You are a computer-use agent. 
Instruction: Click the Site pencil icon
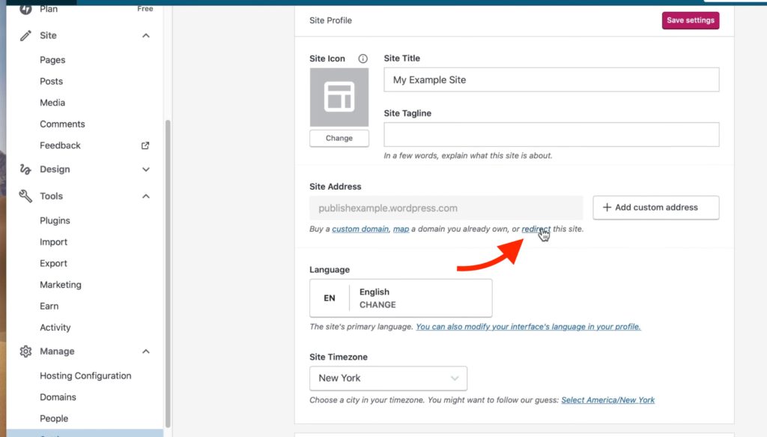tap(25, 35)
